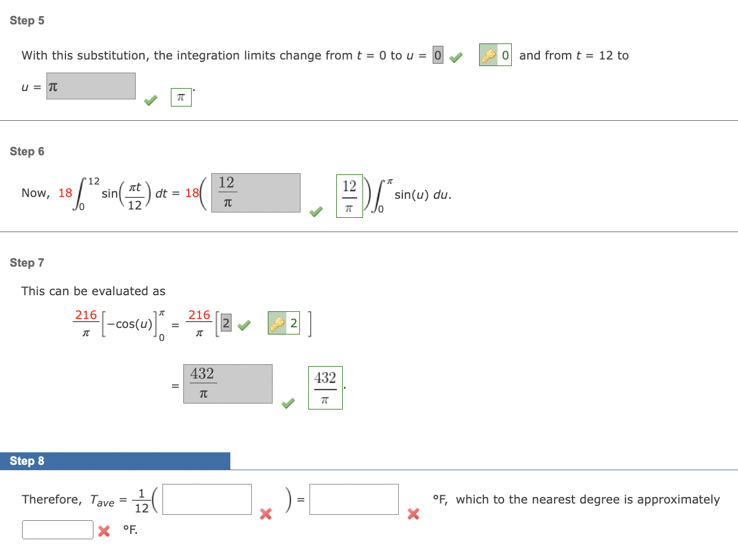Click the red X next to the °F answer box
738x544 pixels.
click(103, 531)
